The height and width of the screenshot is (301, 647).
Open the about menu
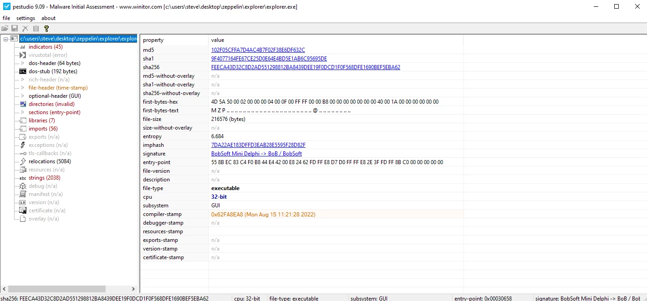pos(48,18)
